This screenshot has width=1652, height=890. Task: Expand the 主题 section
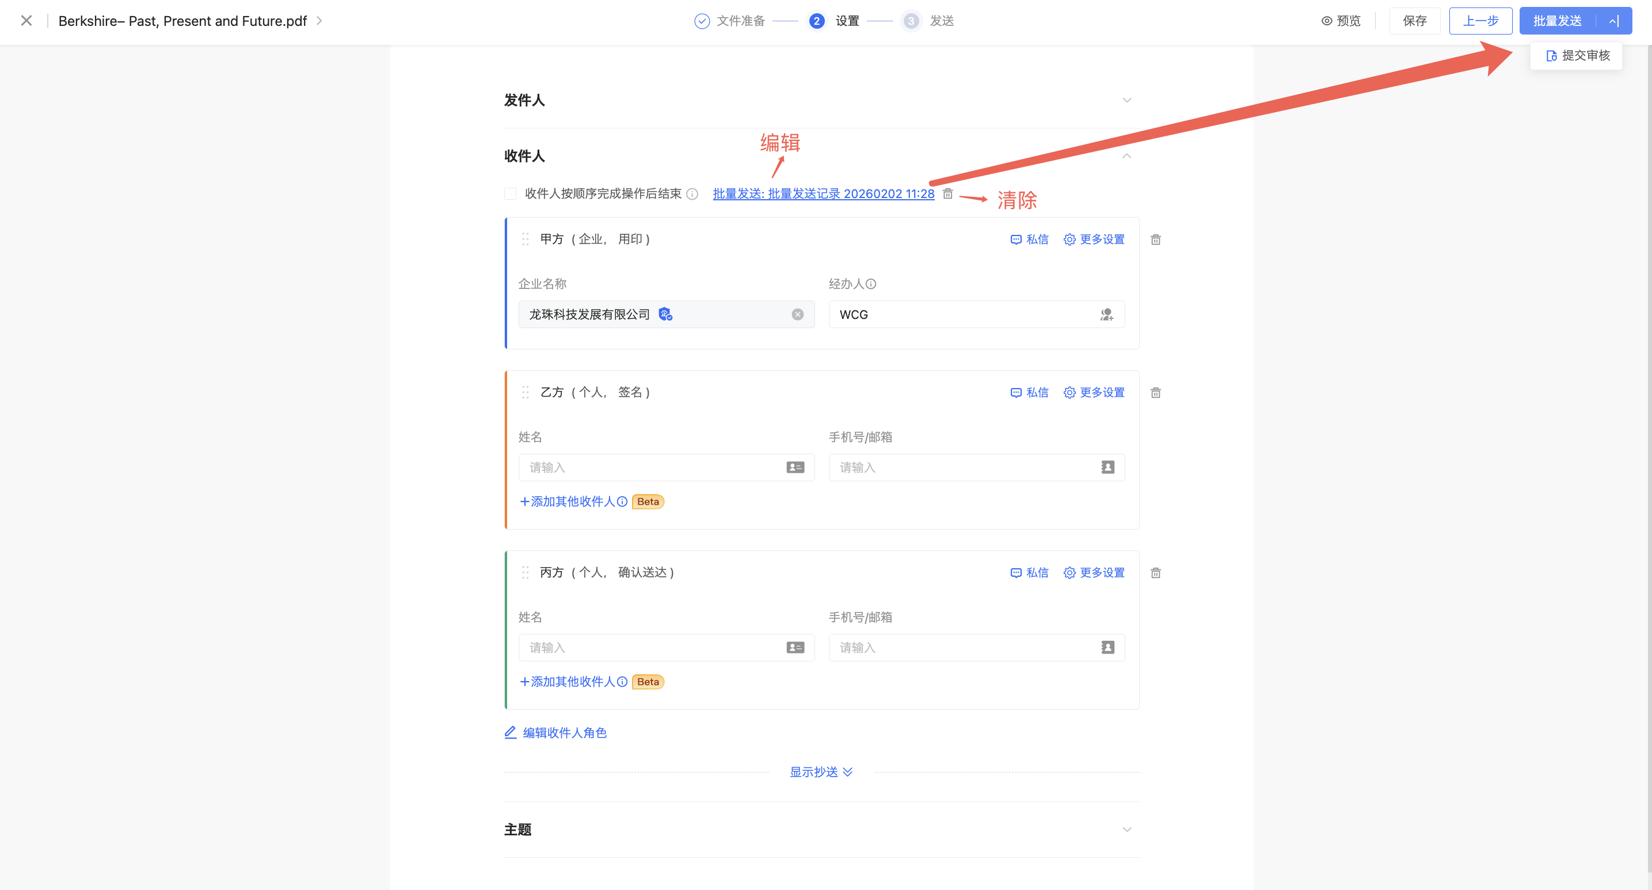coord(1126,830)
